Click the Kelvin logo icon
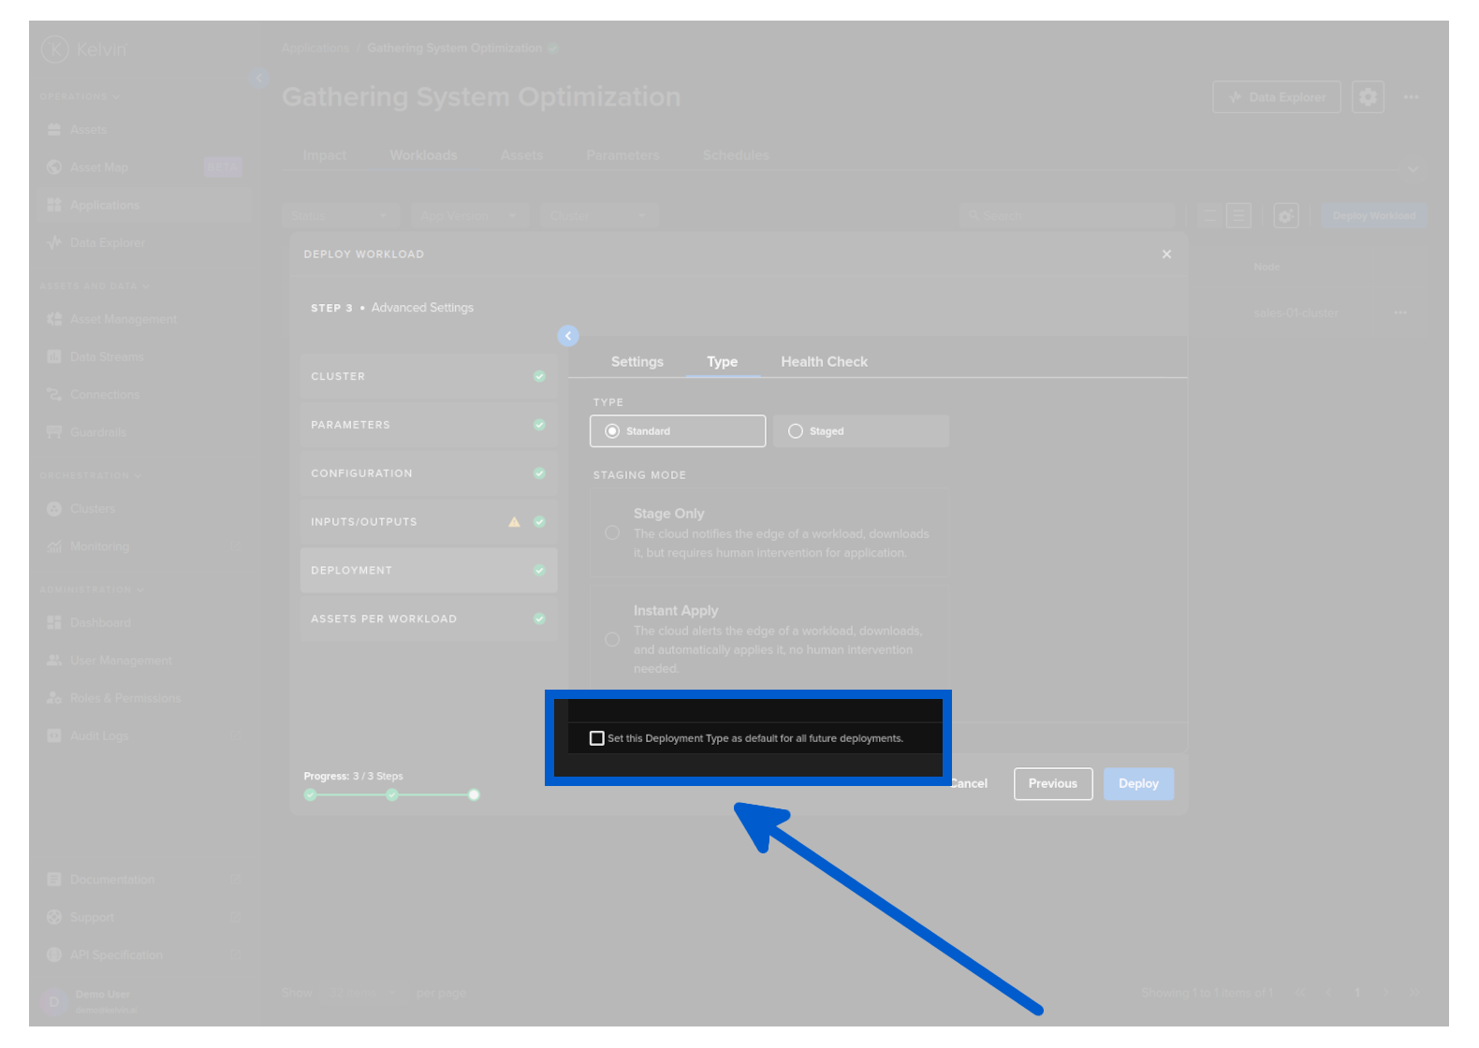The height and width of the screenshot is (1048, 1479). 55,49
